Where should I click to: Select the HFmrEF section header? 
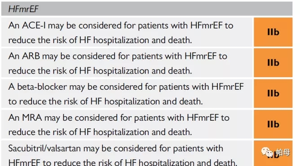[147, 9]
